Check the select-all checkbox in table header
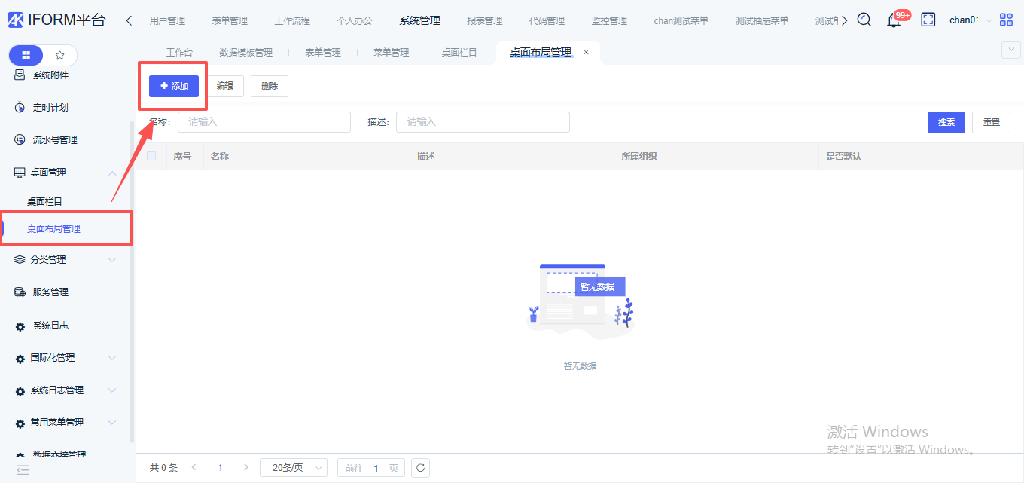 [x=151, y=156]
